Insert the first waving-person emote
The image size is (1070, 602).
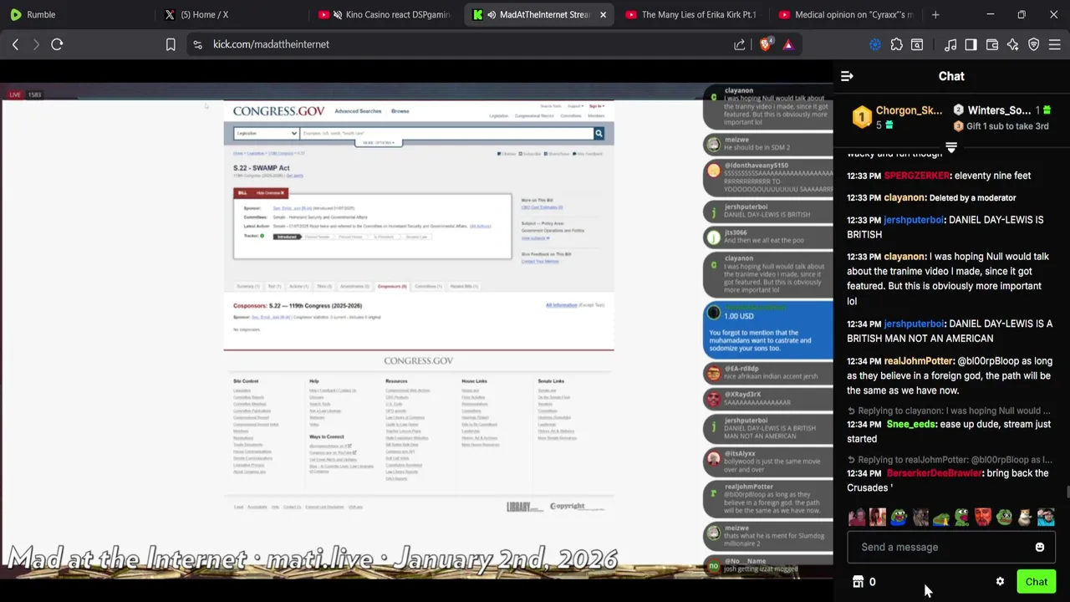click(857, 518)
